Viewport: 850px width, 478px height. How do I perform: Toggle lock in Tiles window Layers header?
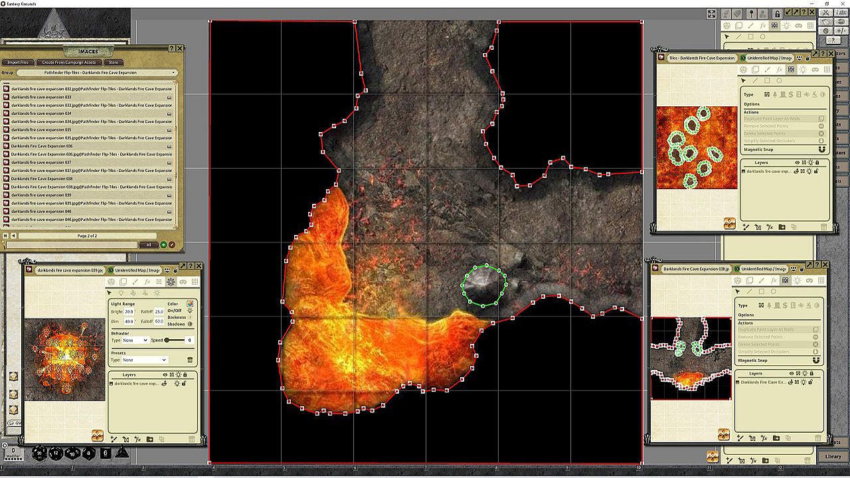pyautogui.click(x=817, y=163)
